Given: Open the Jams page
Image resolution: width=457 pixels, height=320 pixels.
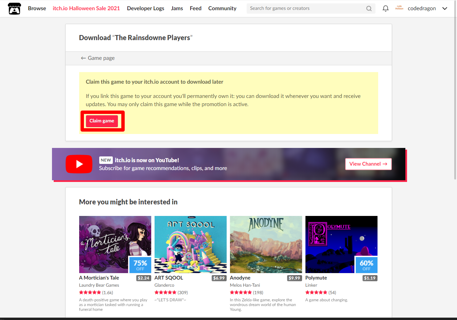Looking at the screenshot, I should 177,9.
